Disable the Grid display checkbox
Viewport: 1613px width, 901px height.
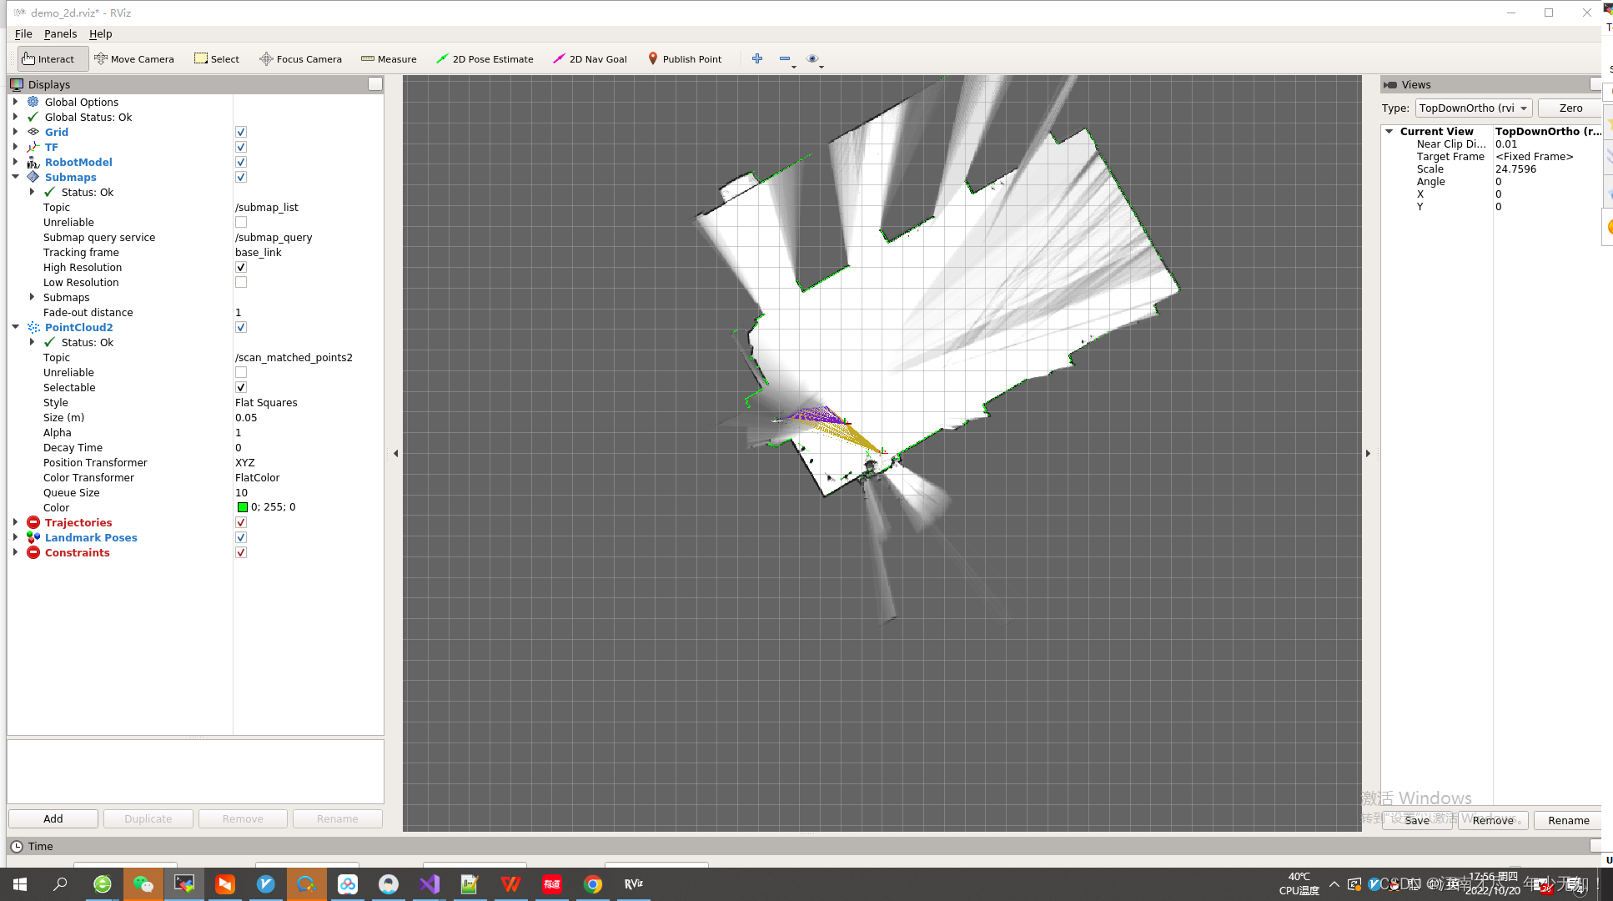(241, 132)
